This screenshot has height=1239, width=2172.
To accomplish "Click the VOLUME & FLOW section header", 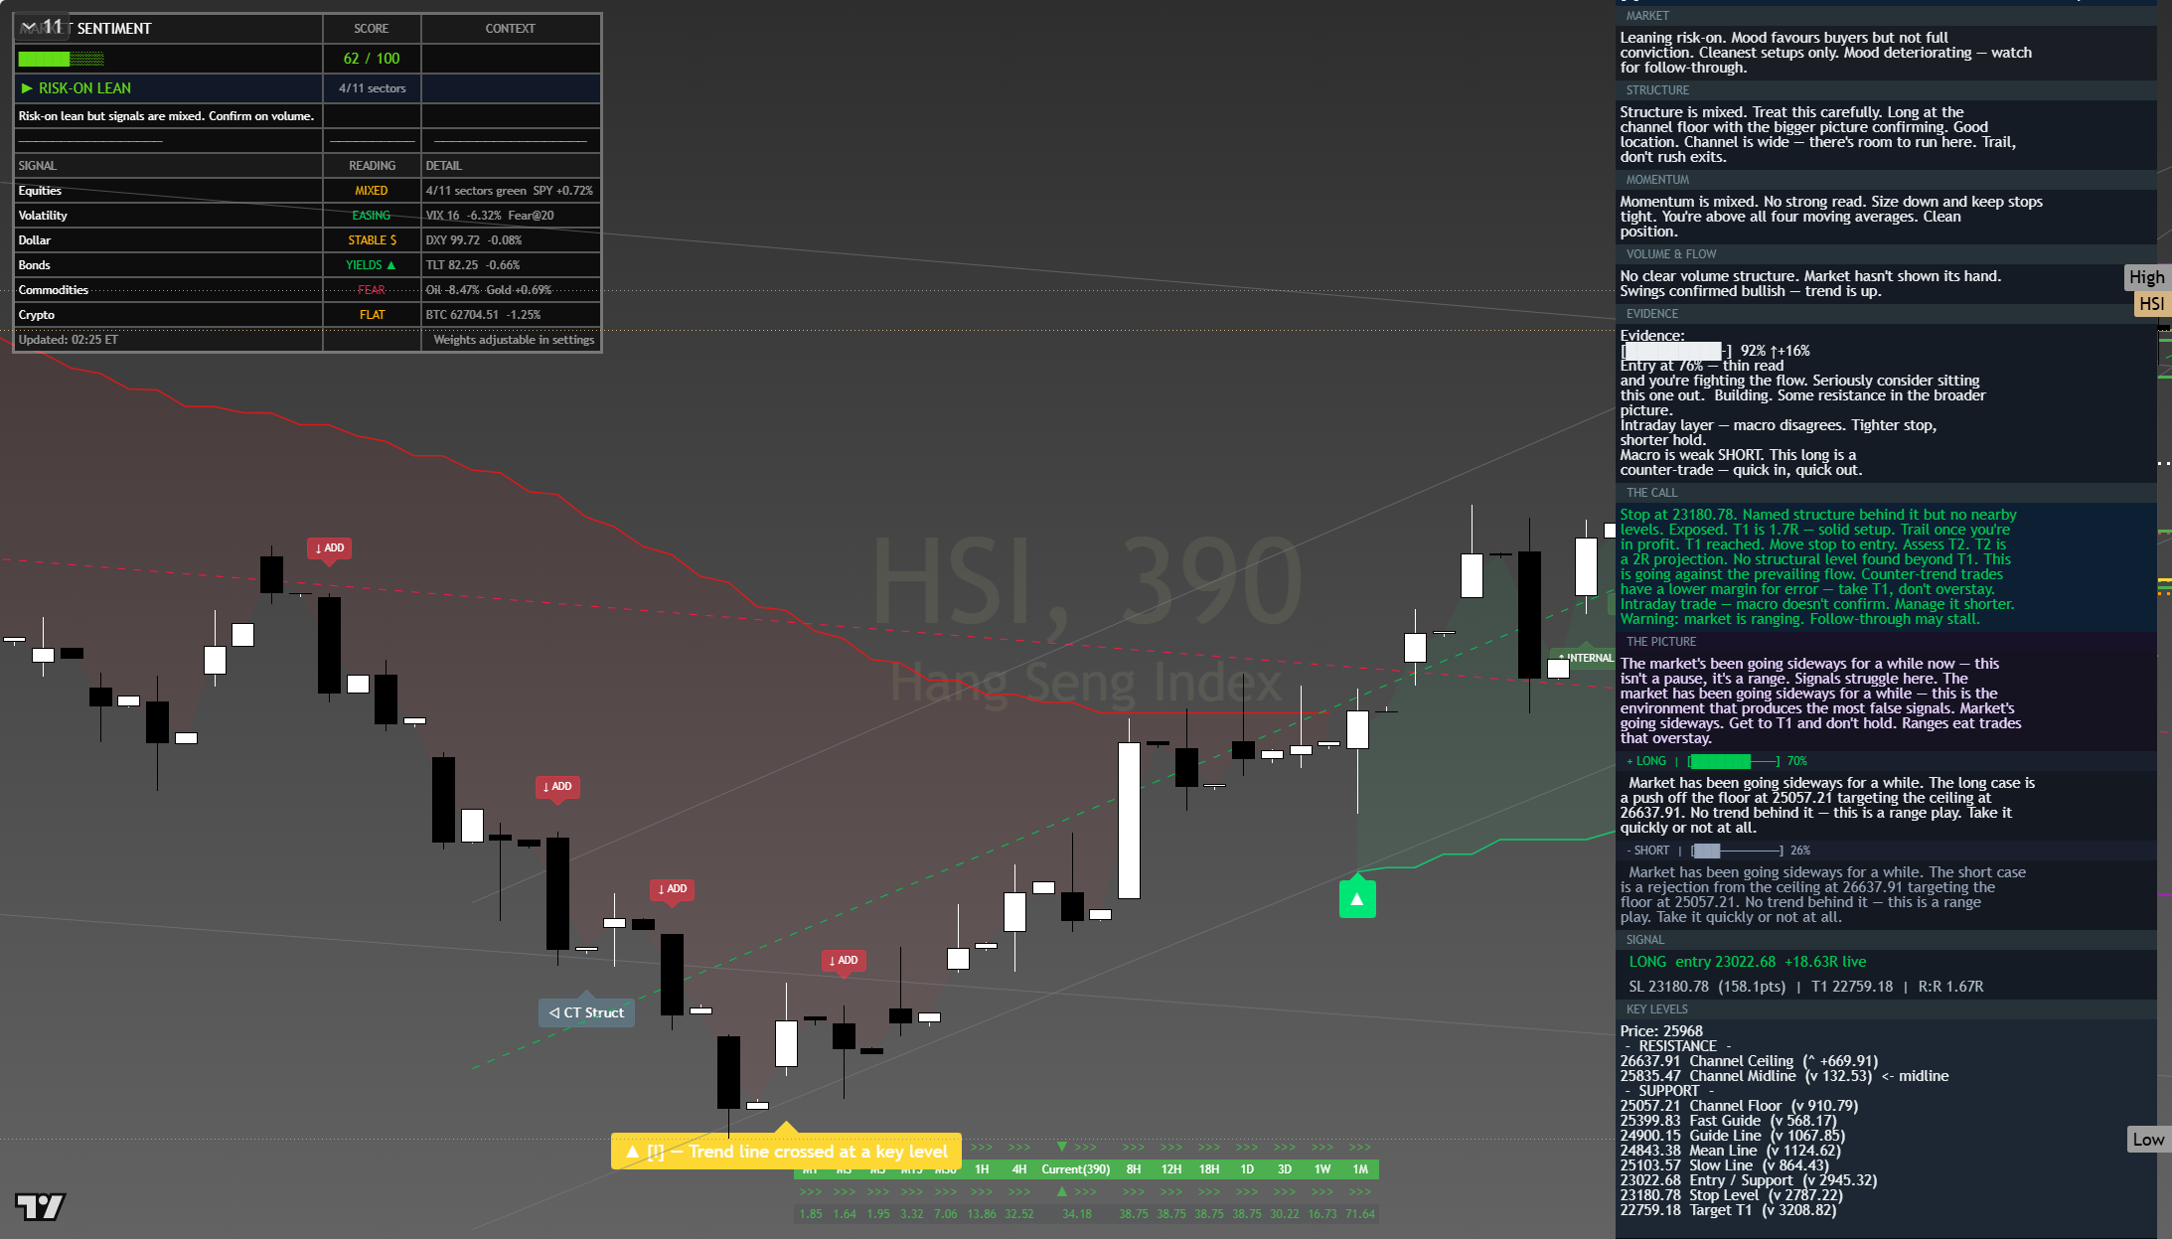I will tap(1886, 254).
